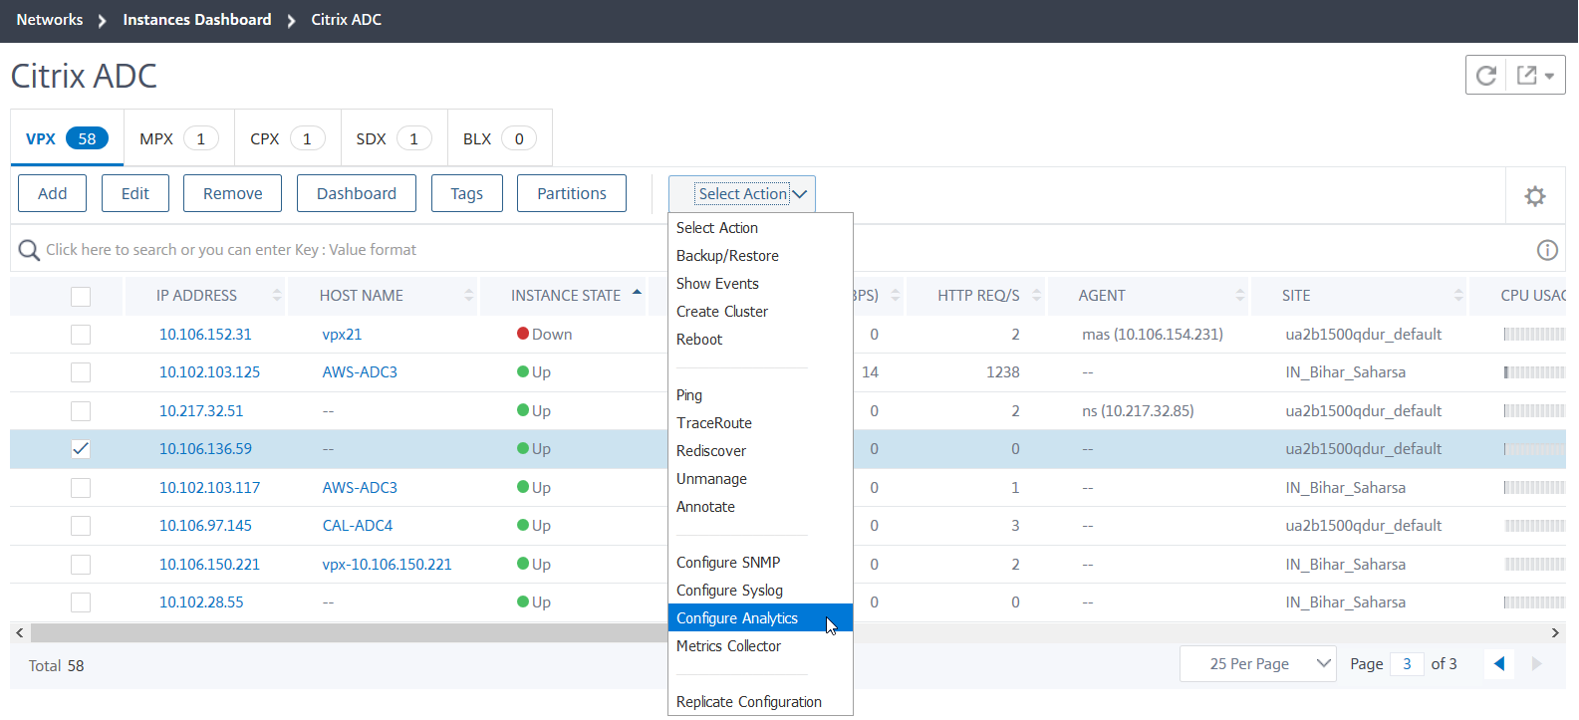Screen dimensions: 1579x720
Task: Click the instance search field
Action: (787, 250)
